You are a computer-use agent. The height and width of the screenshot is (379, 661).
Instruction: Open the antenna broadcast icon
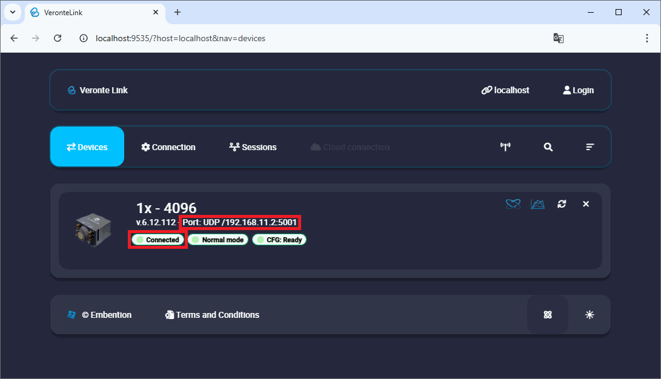[x=505, y=147]
